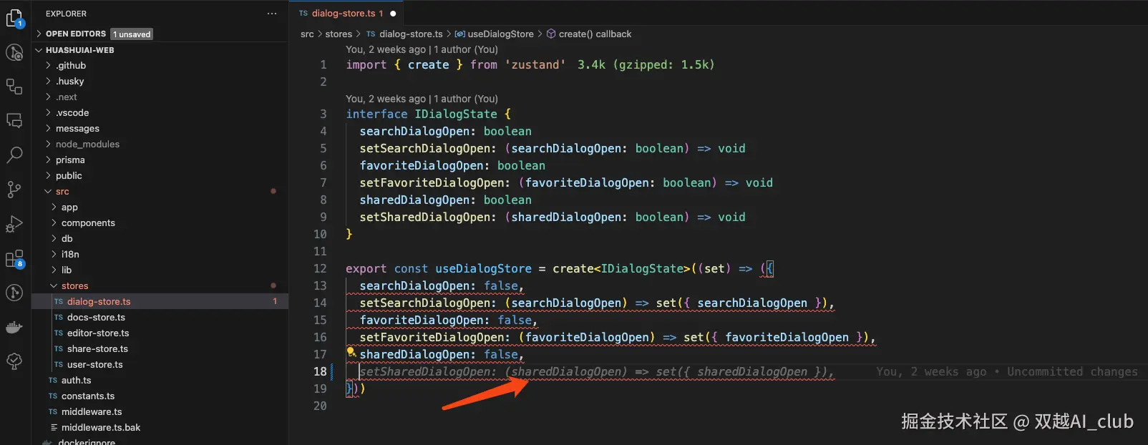
Task: Open the tree-shaped icon in activity bar
Action: pos(14,361)
